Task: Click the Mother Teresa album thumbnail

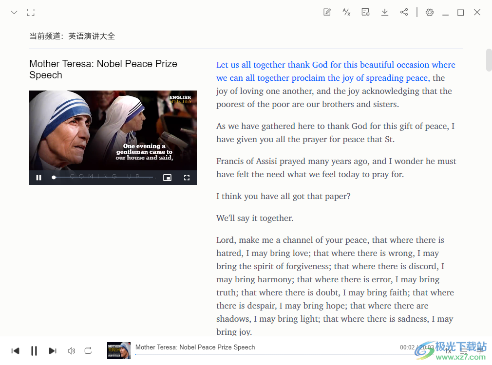Action: coord(119,350)
